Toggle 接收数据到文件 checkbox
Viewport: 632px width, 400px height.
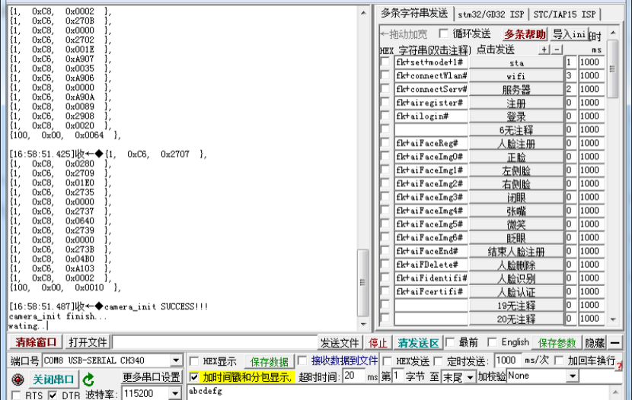[302, 360]
